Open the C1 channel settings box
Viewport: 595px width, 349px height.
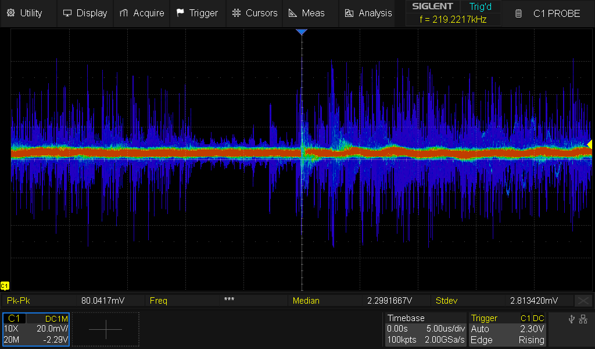[x=36, y=329]
